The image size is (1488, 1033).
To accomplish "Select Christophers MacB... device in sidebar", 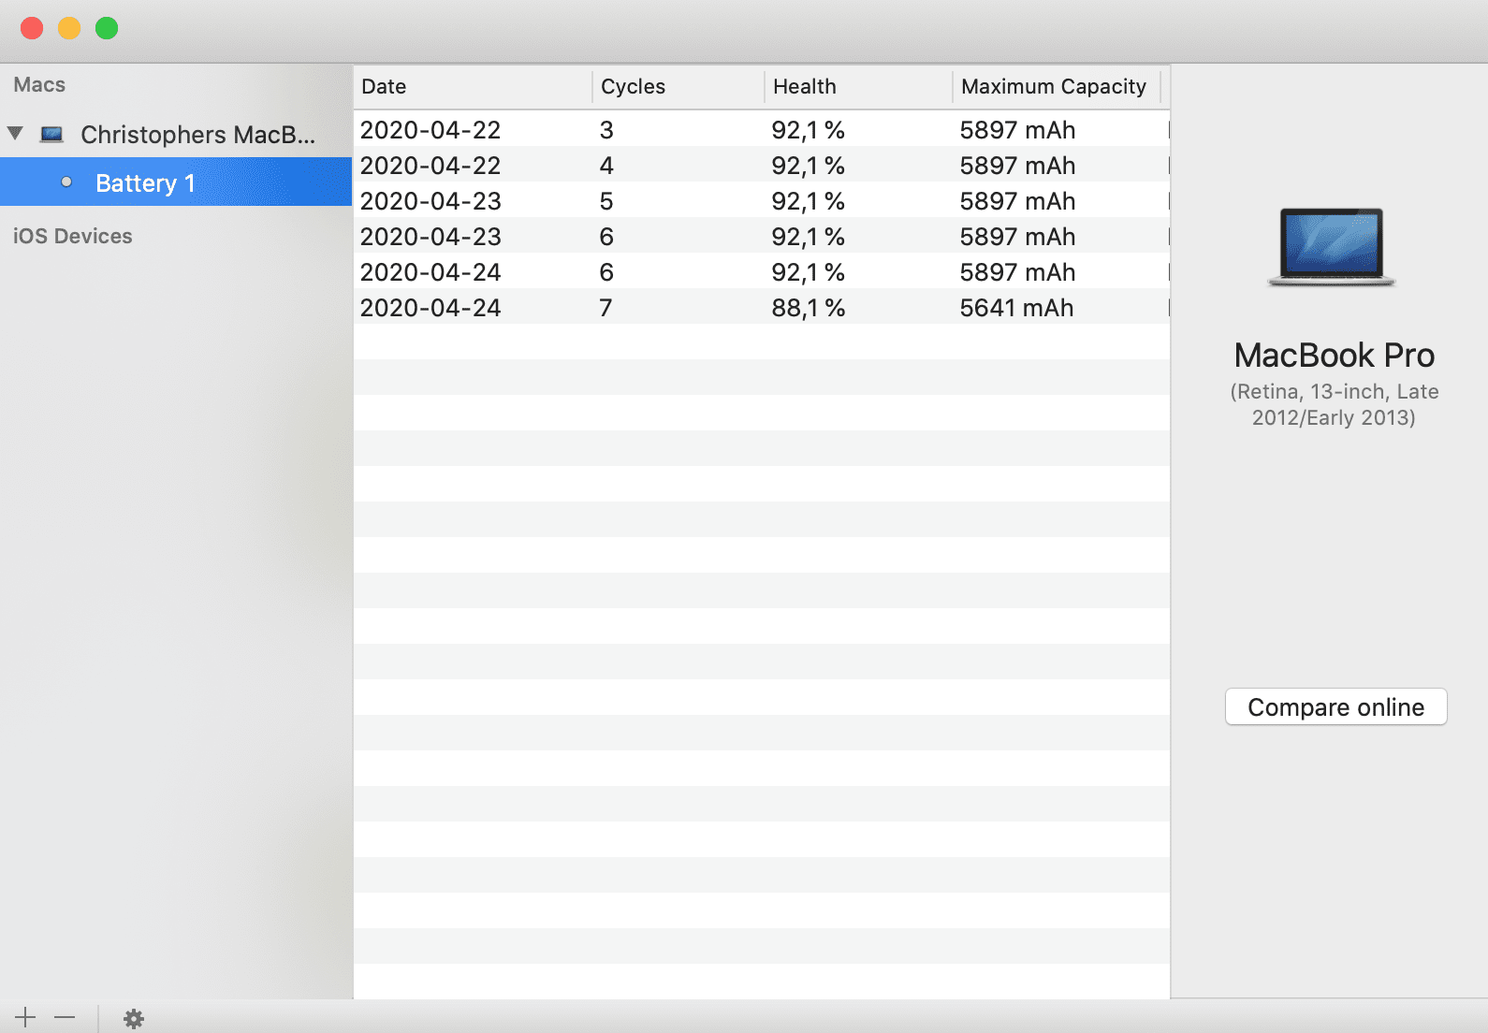I will tap(176, 135).
